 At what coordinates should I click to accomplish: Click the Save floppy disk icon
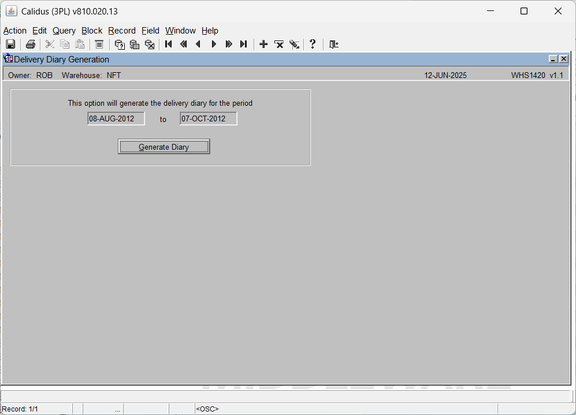10,45
